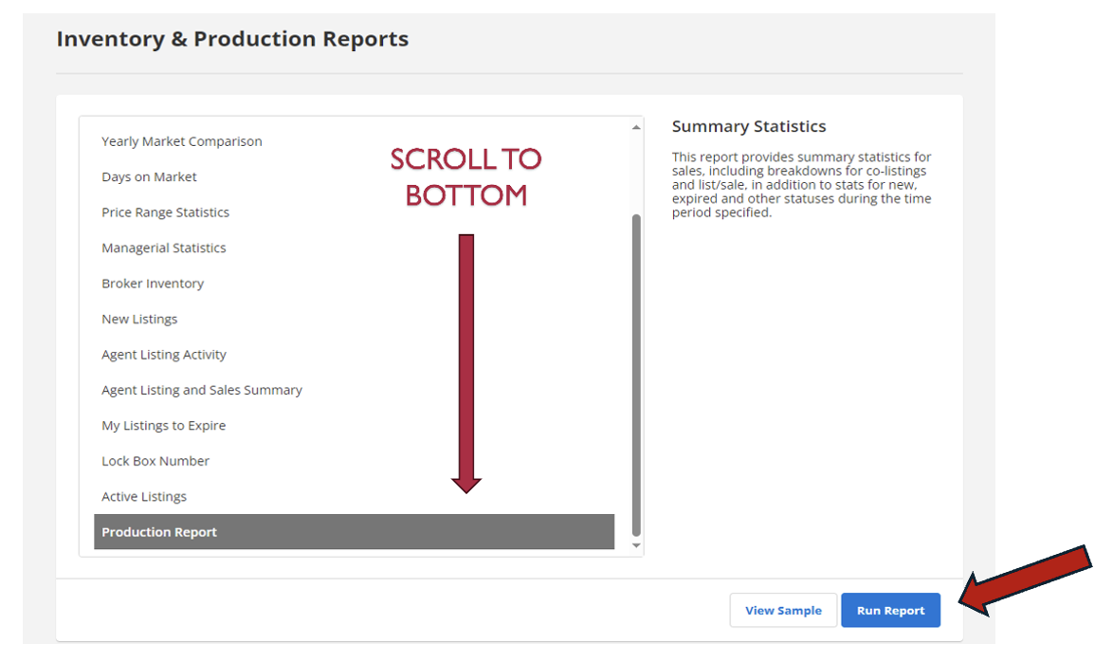
Task: Select the highlighted Production Report item
Action: click(354, 532)
